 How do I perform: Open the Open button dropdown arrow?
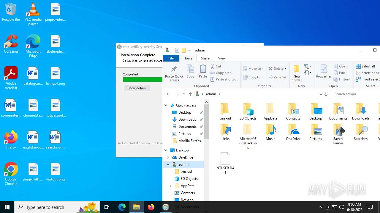350,66
